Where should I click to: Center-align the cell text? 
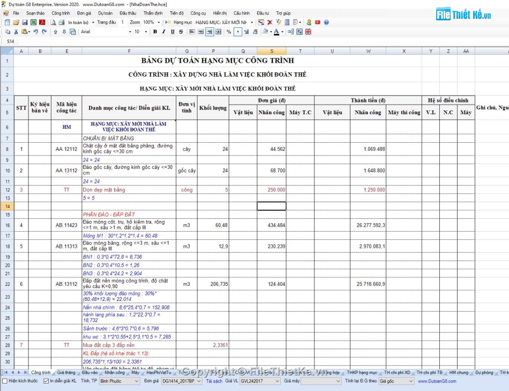pos(201,32)
